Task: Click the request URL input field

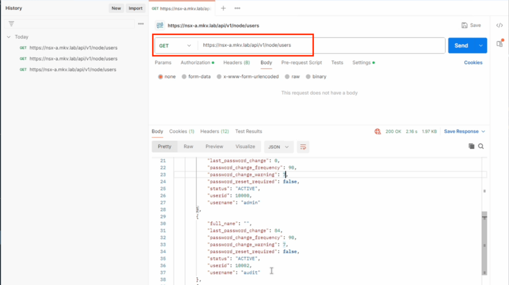Action: [x=319, y=45]
